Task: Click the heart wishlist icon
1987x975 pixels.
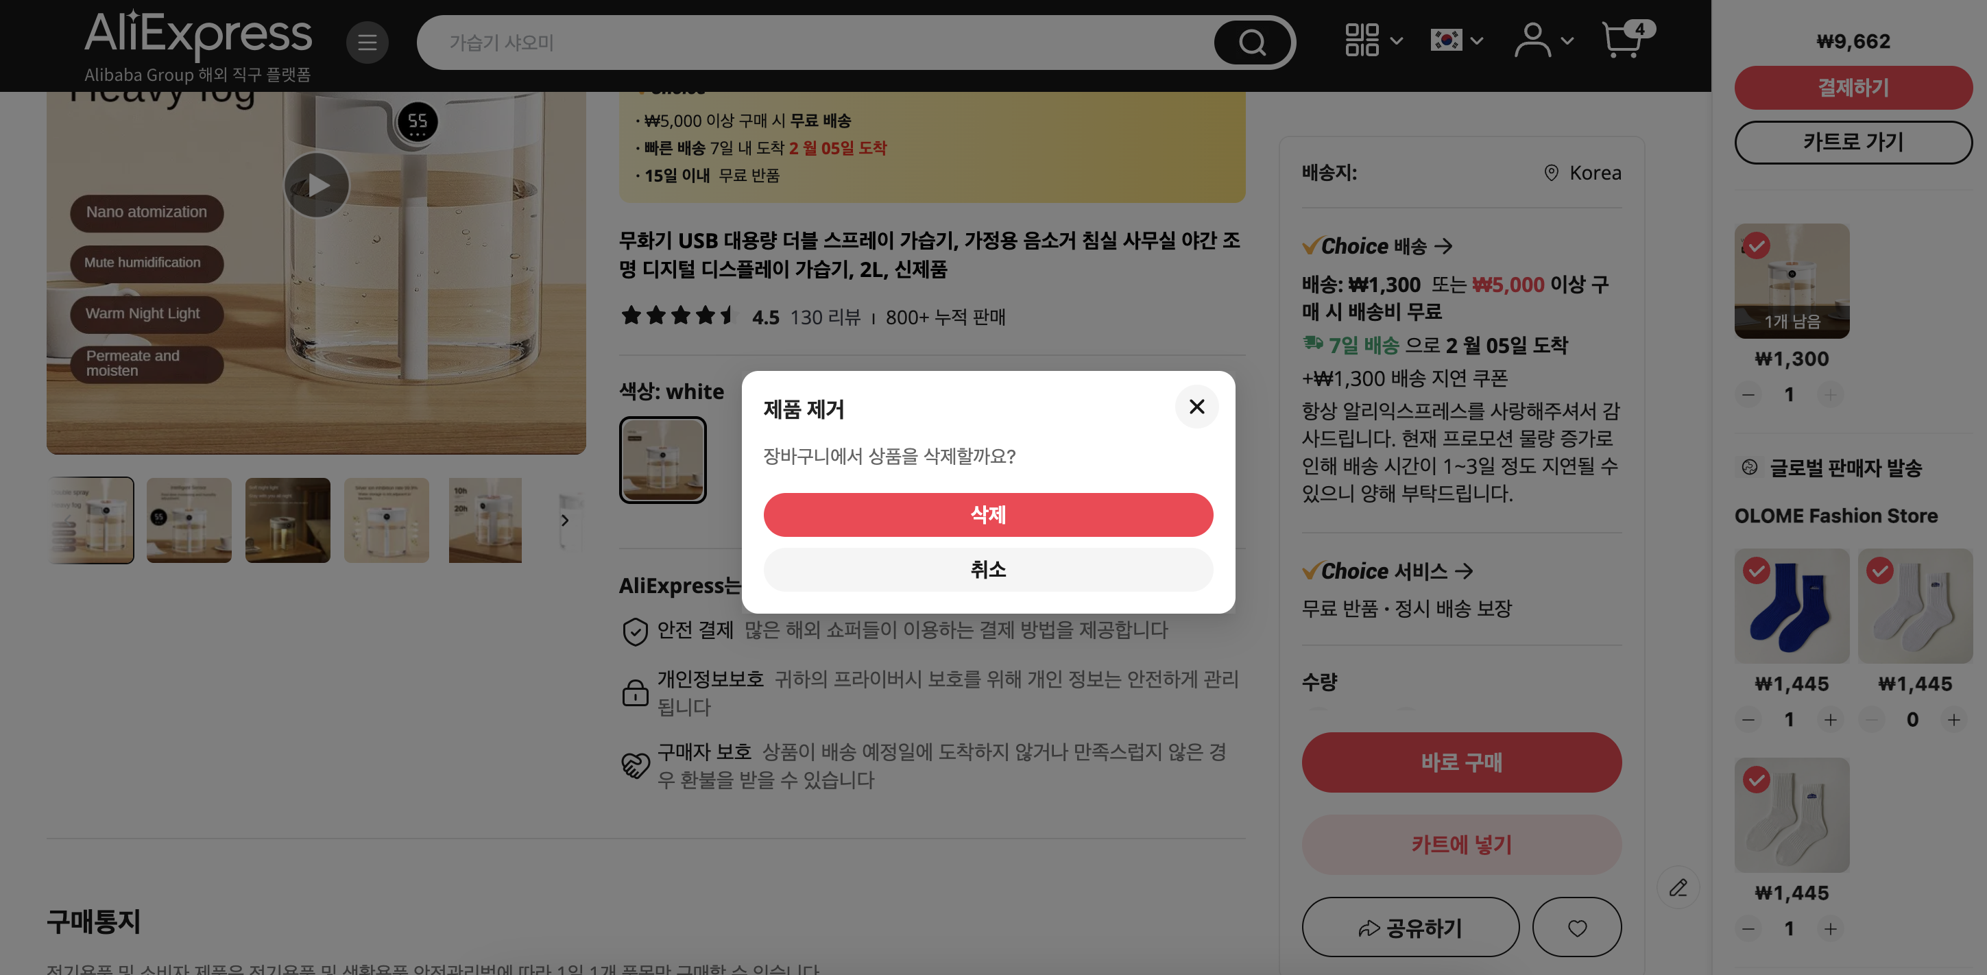Action: tap(1577, 927)
